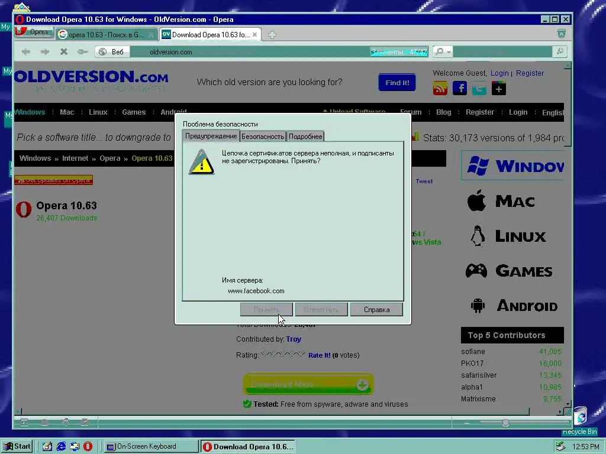Viewport: 606px width, 454px height.
Task: Go forward with the forward arrow
Action: click(x=45, y=52)
